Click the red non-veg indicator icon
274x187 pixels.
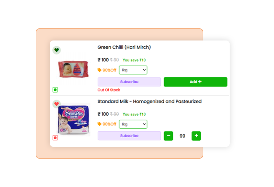[x=55, y=138]
